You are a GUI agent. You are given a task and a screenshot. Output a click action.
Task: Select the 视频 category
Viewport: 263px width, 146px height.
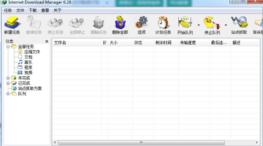pos(28,73)
